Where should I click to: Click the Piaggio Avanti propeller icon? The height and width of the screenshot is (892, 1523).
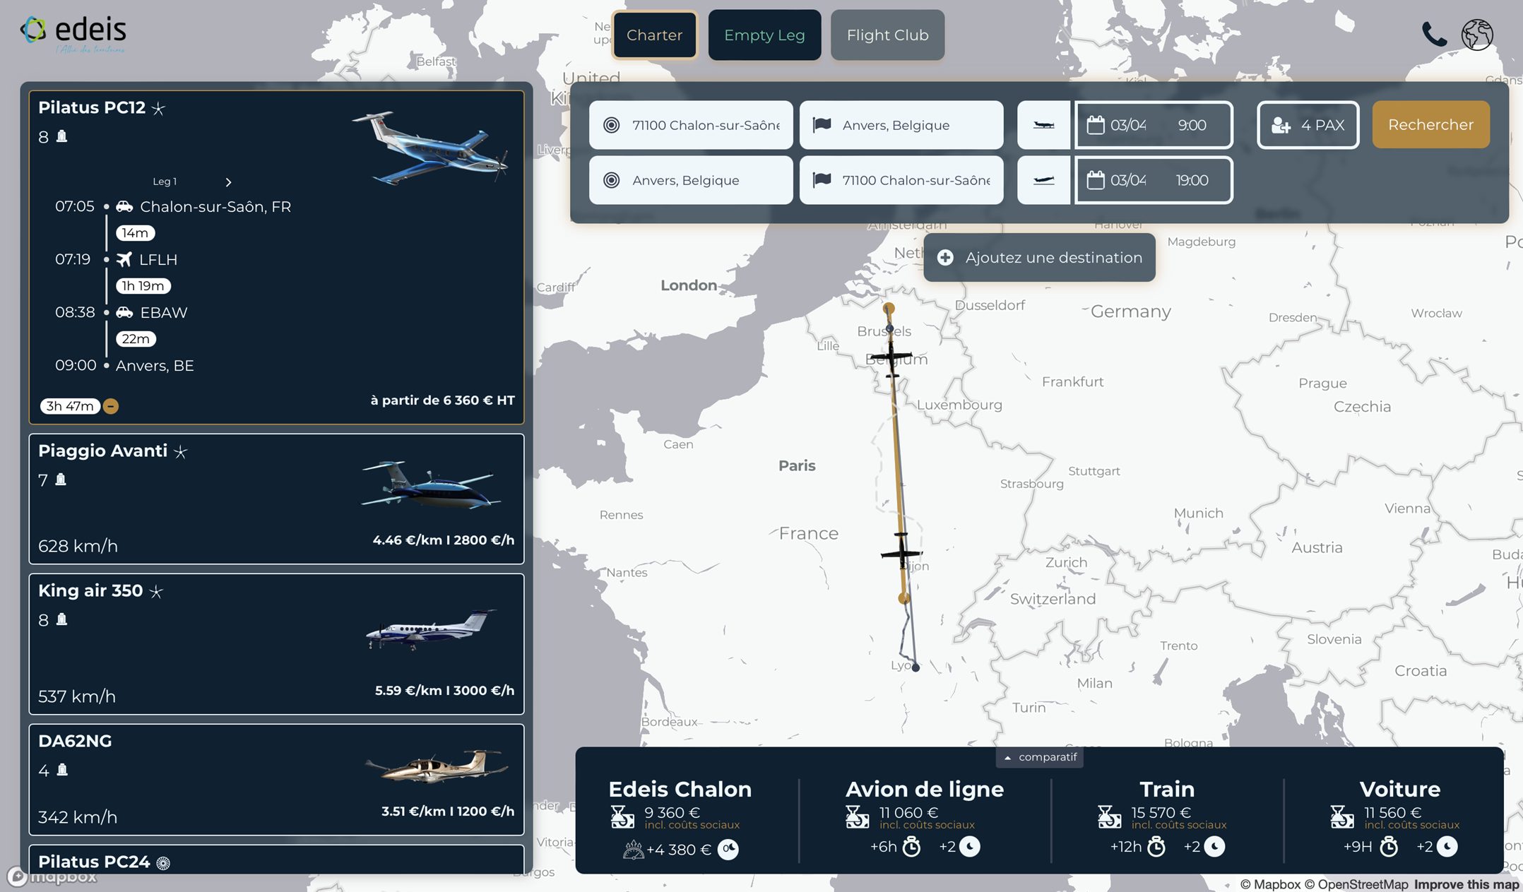[x=181, y=451]
